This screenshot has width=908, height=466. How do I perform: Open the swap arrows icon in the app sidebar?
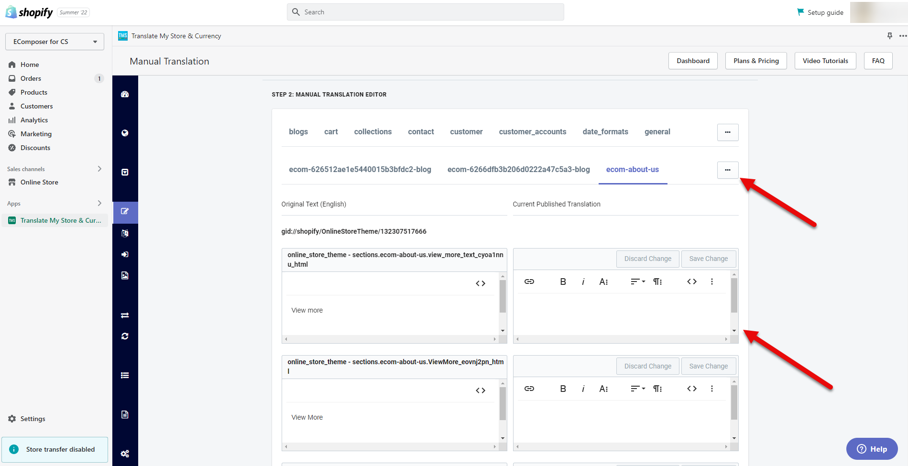click(125, 315)
